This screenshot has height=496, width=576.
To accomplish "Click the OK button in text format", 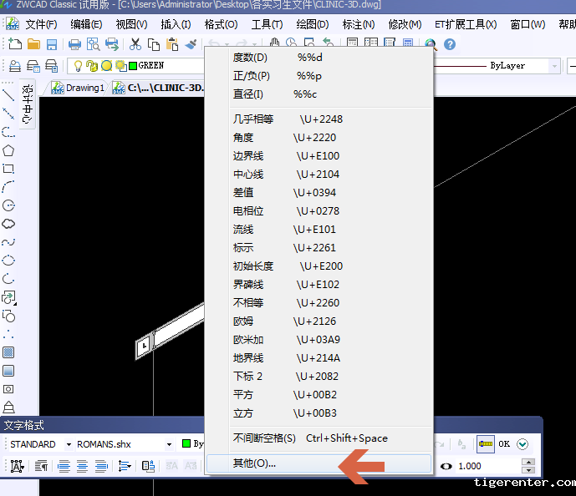I will pyautogui.click(x=504, y=444).
